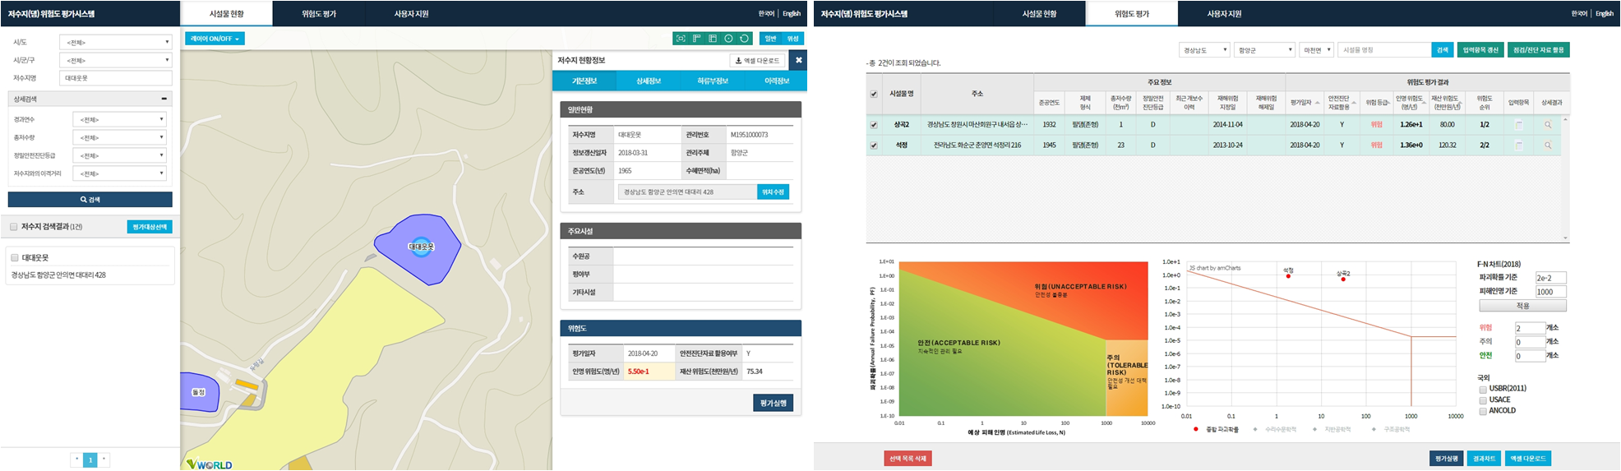Click the 파괴확률 기준 input field
The width and height of the screenshot is (1621, 471).
click(1550, 278)
